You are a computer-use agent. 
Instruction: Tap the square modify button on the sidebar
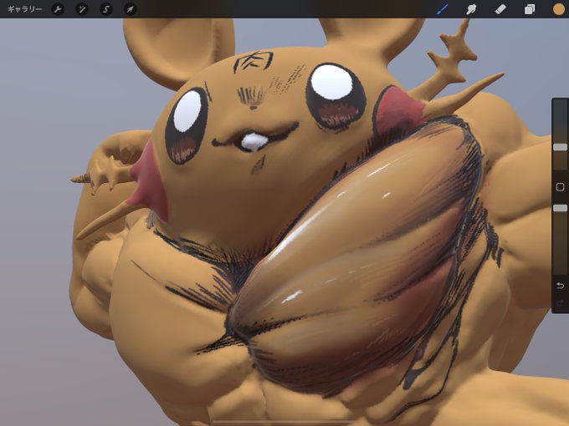[x=560, y=187]
